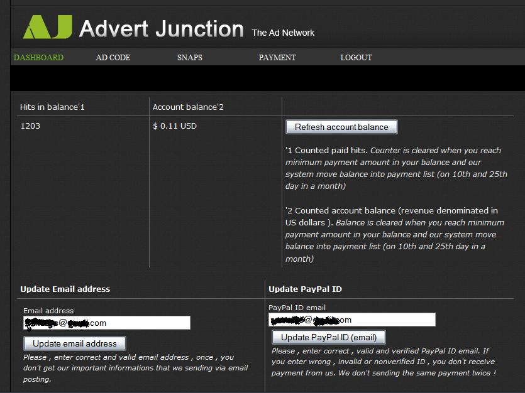Click the Update Email address heading
This screenshot has height=393, width=525.
65,289
